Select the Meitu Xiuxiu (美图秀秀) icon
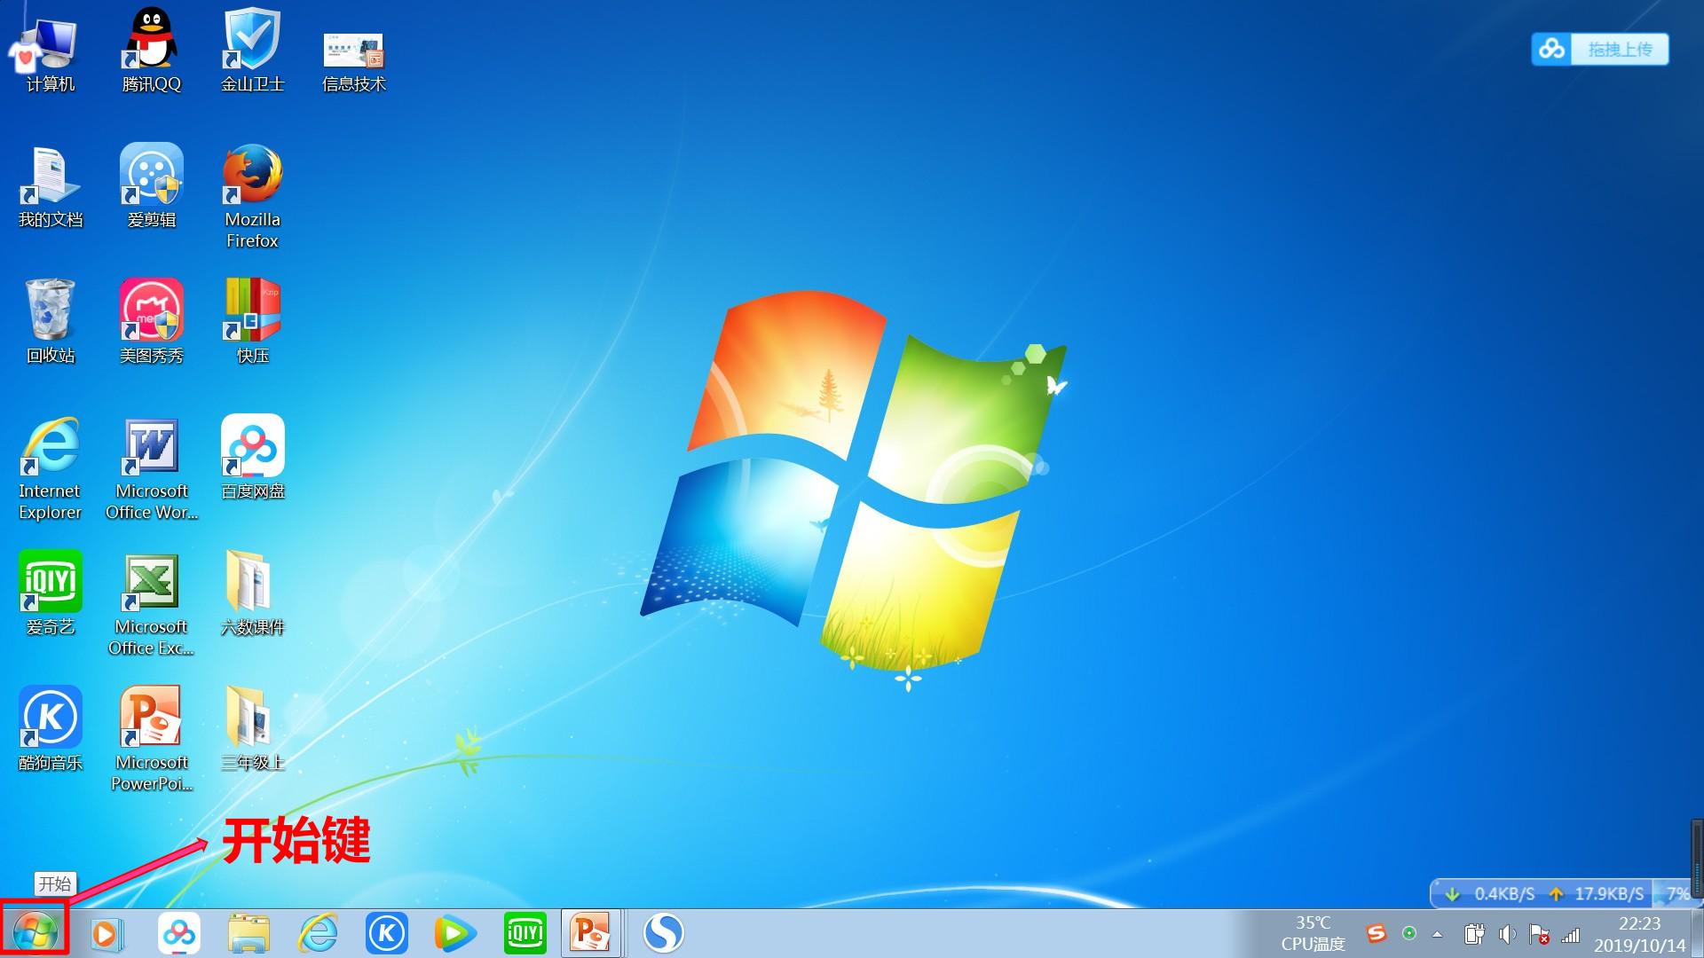The image size is (1704, 958). 152,321
